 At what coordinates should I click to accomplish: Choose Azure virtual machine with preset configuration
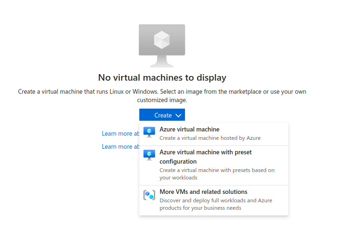click(x=205, y=152)
